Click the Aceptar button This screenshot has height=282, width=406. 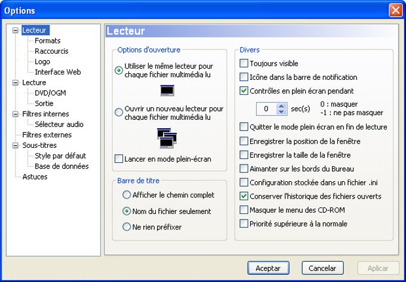click(x=268, y=268)
